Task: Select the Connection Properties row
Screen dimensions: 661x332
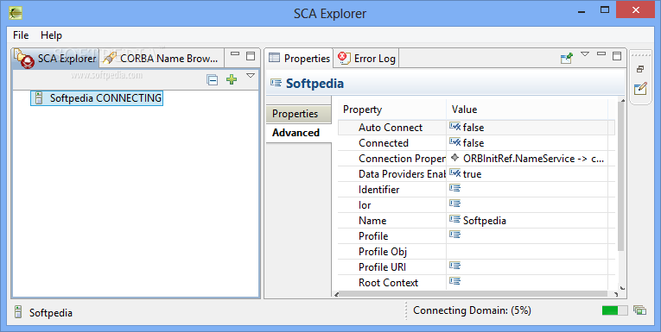Action: pos(476,159)
